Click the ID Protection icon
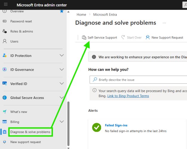 pyautogui.click(x=4, y=55)
